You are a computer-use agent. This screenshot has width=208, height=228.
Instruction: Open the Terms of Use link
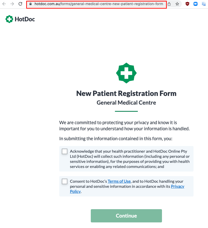tap(119, 181)
